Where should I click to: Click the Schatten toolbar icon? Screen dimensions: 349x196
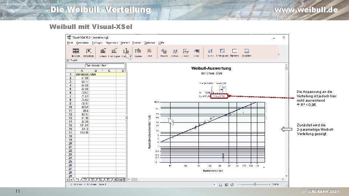246,51
